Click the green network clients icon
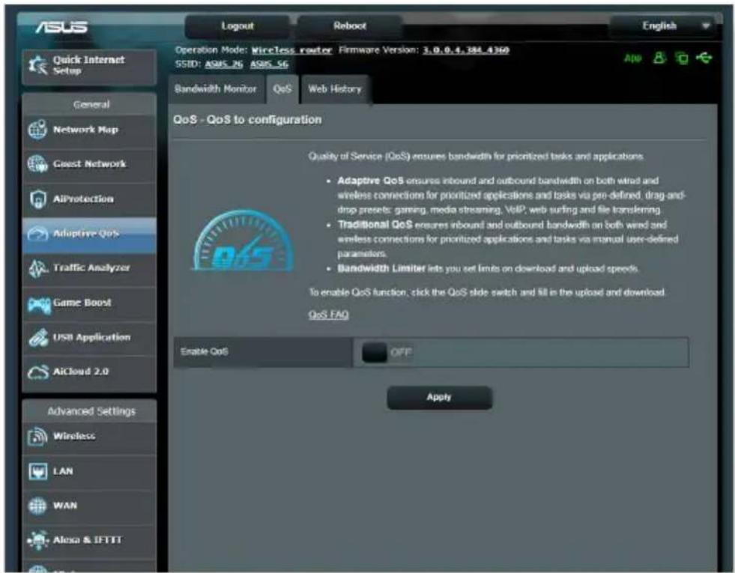The height and width of the screenshot is (573, 735). [682, 58]
